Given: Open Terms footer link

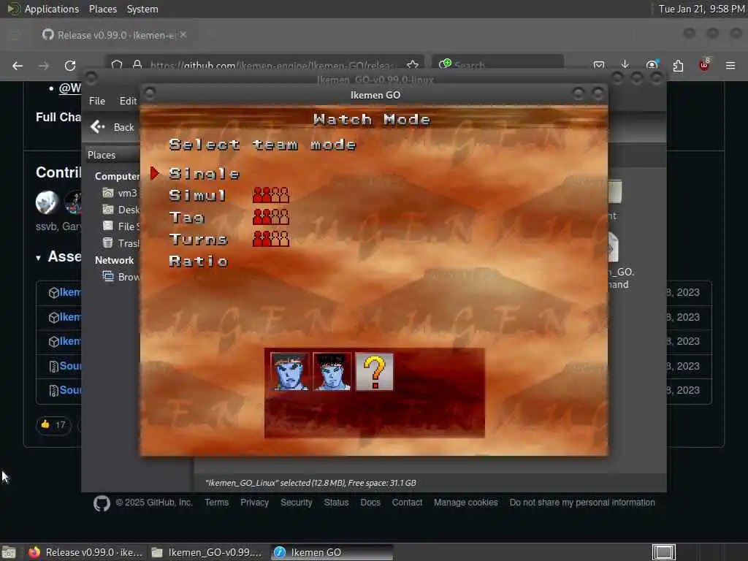Looking at the screenshot, I should coord(216,503).
